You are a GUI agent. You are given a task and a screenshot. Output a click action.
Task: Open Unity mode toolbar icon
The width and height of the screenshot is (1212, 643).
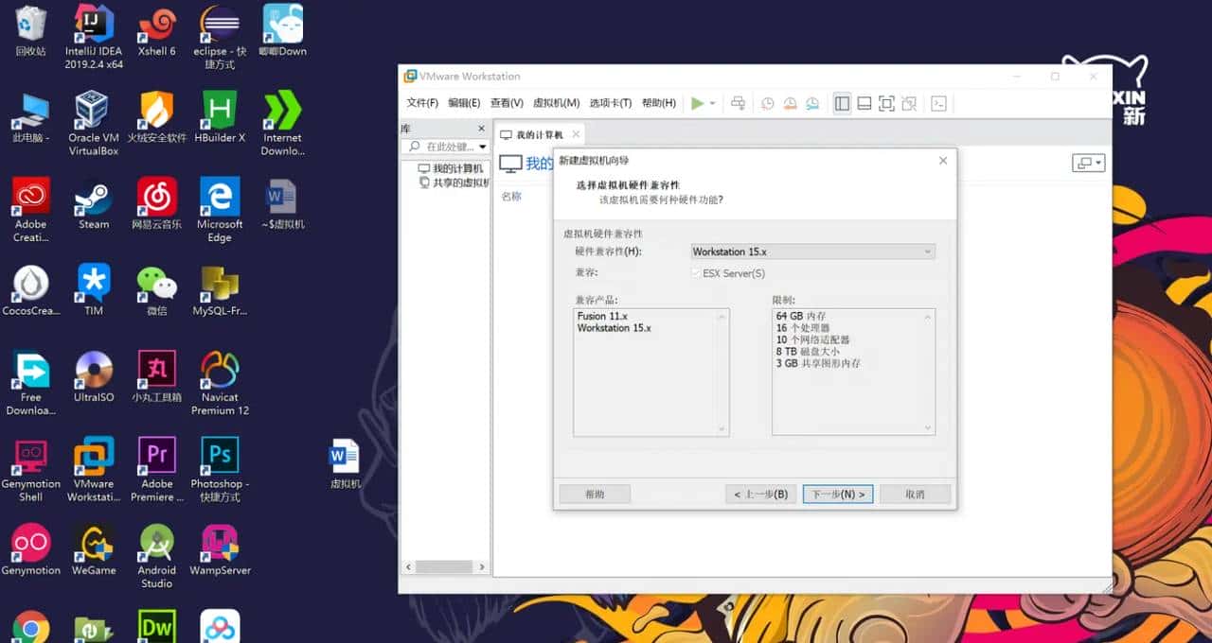click(911, 103)
